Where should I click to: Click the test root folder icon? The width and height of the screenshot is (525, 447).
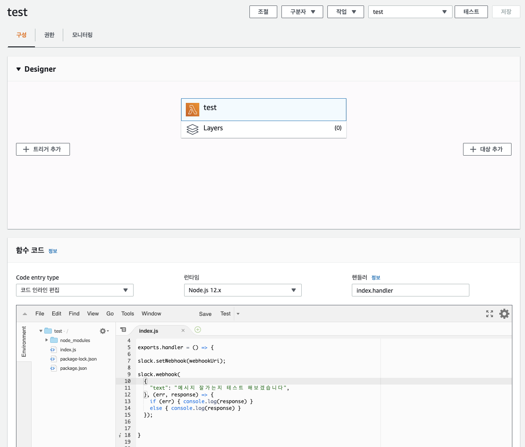pos(48,331)
